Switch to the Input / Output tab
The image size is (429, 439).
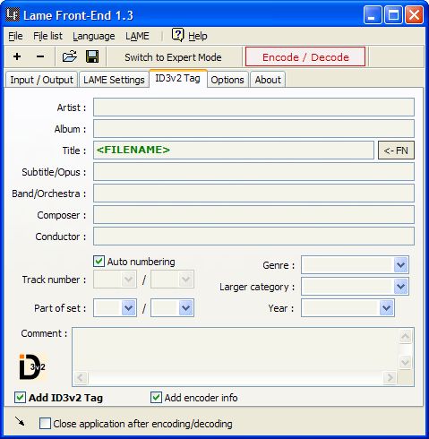(x=41, y=80)
